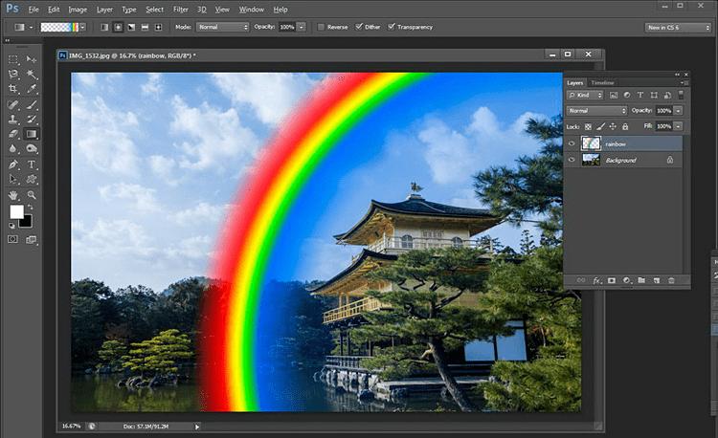Toggle visibility of the Background layer
718x438 pixels.
point(572,160)
